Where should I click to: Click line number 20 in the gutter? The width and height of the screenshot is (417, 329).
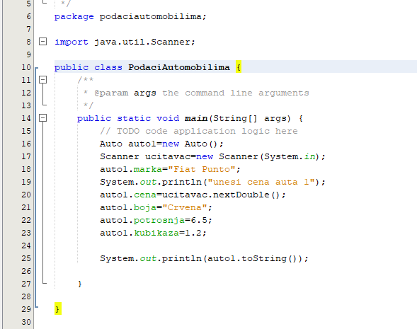pos(26,195)
